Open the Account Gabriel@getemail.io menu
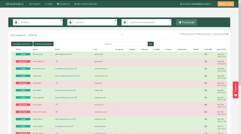This screenshot has width=241, height=134. (x=196, y=4)
